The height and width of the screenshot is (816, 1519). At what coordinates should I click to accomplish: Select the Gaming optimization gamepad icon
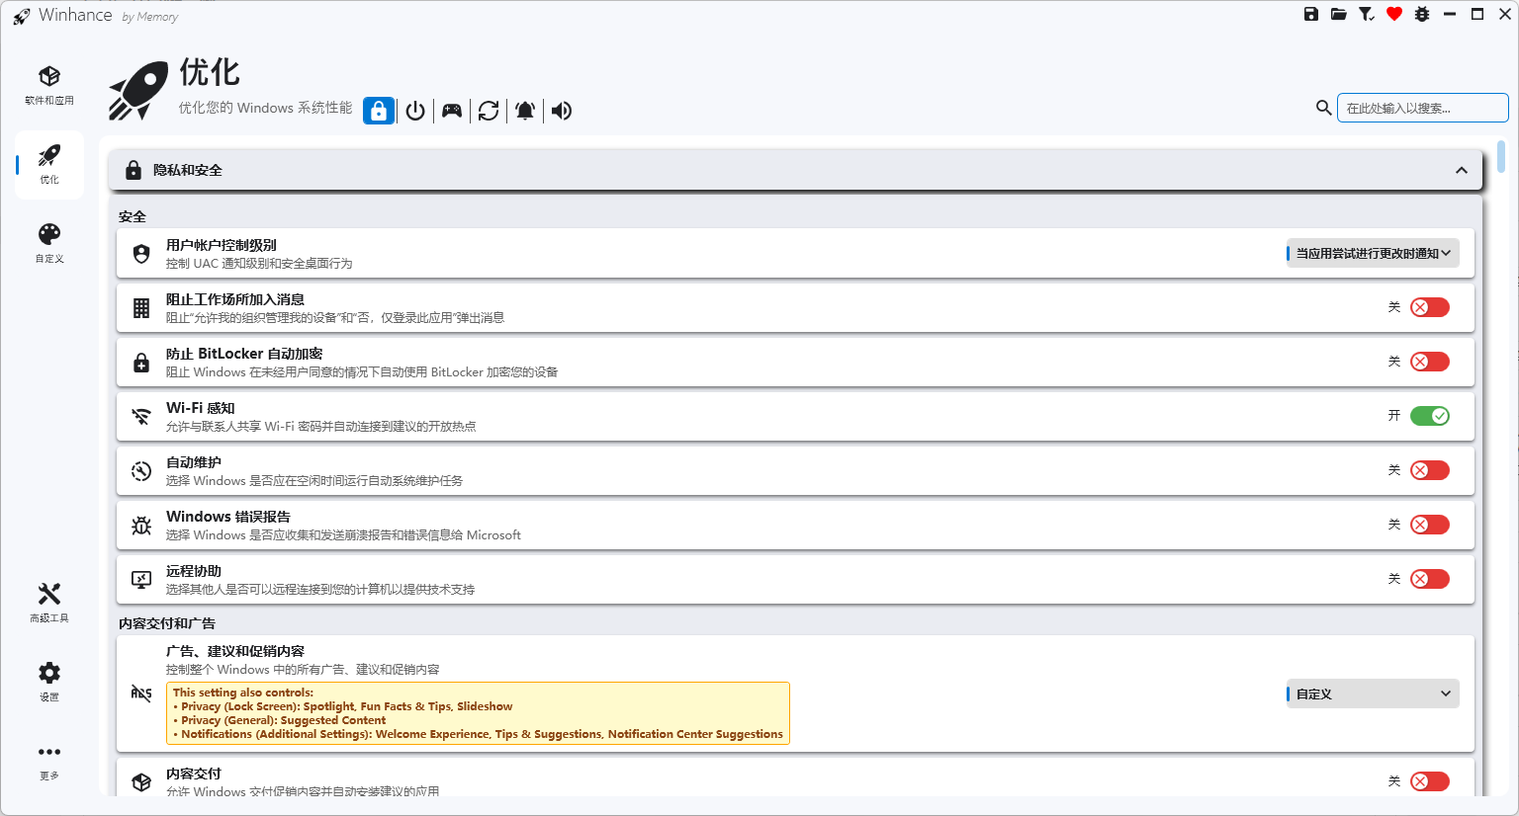[x=451, y=111]
